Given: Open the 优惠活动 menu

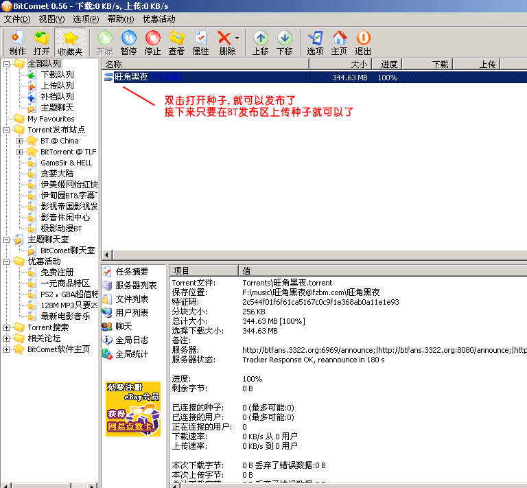Looking at the screenshot, I should tap(159, 19).
